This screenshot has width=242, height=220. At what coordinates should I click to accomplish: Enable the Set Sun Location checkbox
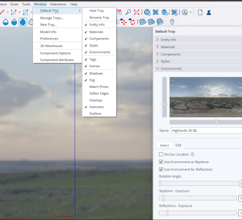click(x=161, y=155)
